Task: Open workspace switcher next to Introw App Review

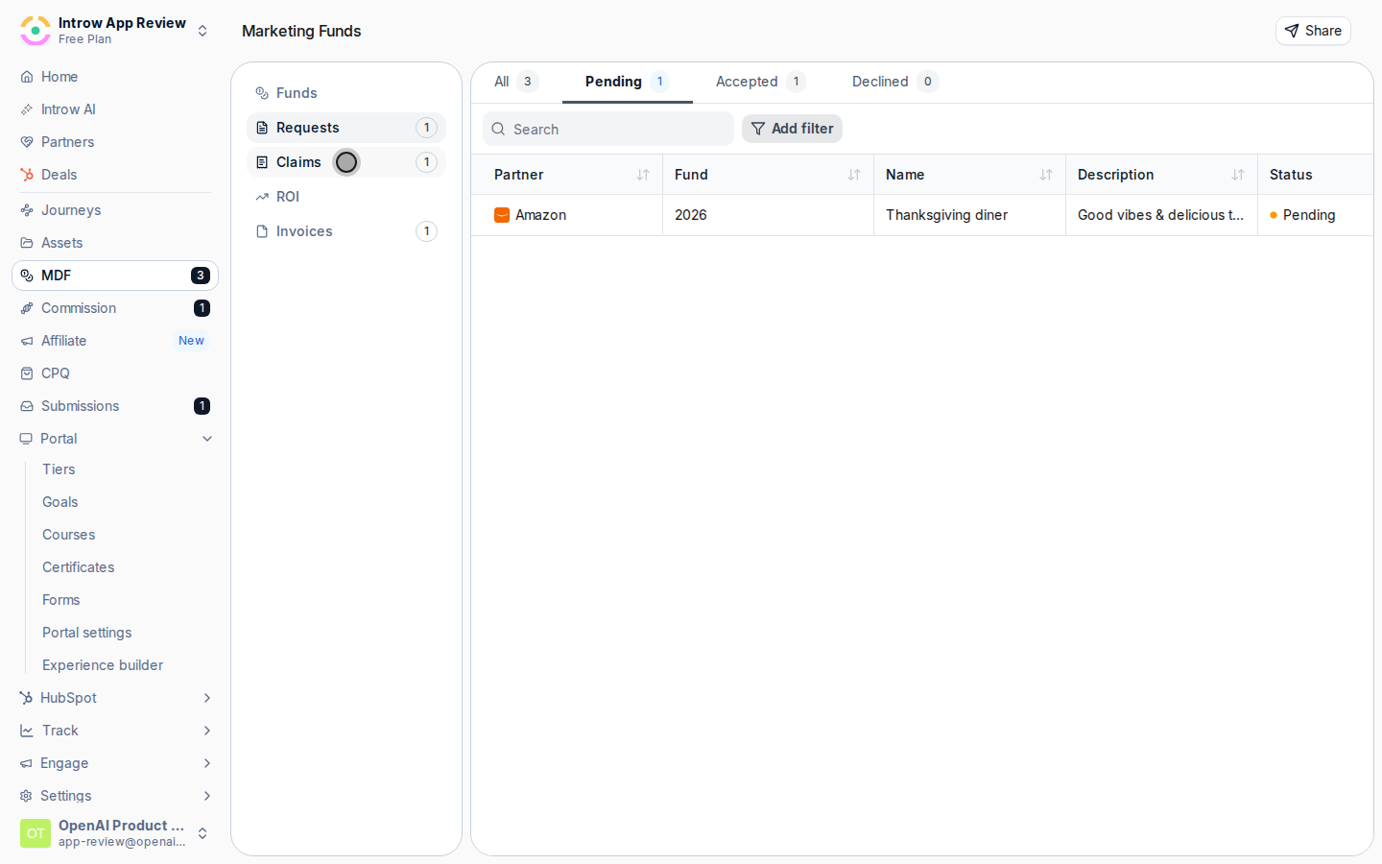Action: (203, 31)
